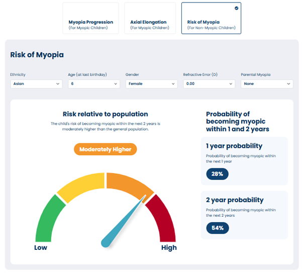The height and width of the screenshot is (273, 302).
Task: Expand the Parental Myopia dropdown
Action: [x=267, y=84]
